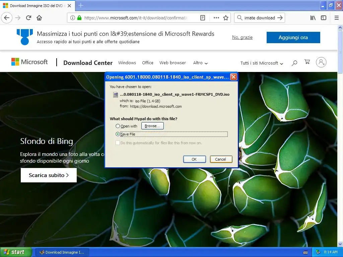Open the Office navigation item
343x257 pixels.
148,63
